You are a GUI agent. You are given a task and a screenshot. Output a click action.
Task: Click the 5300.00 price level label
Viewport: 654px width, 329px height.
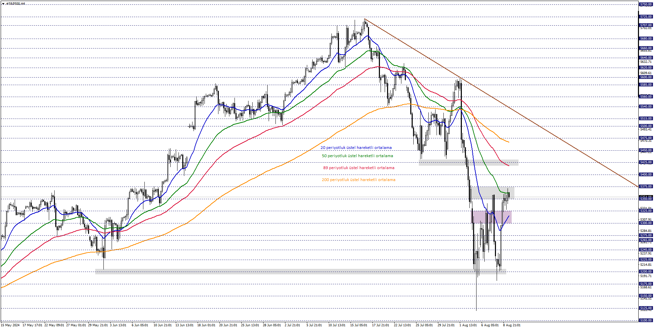point(646,223)
